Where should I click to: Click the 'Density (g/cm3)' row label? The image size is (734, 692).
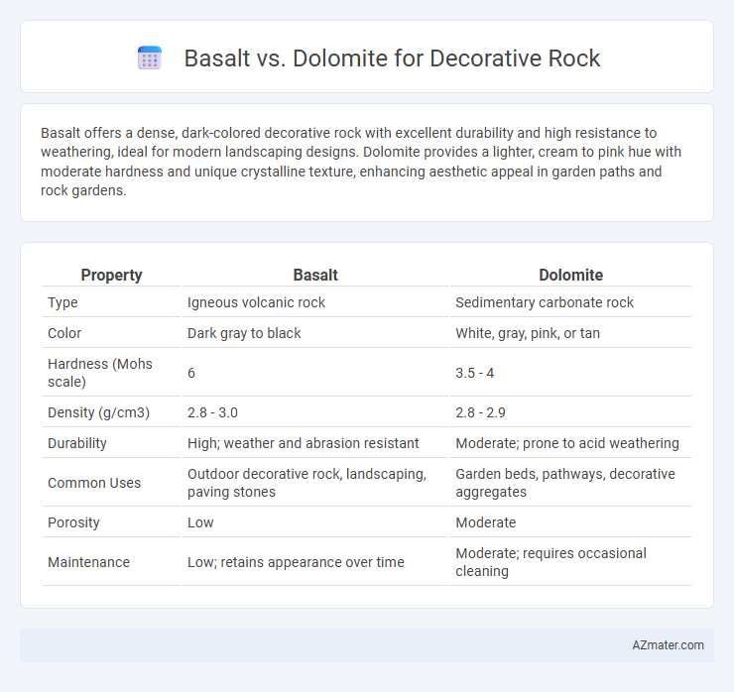click(99, 412)
